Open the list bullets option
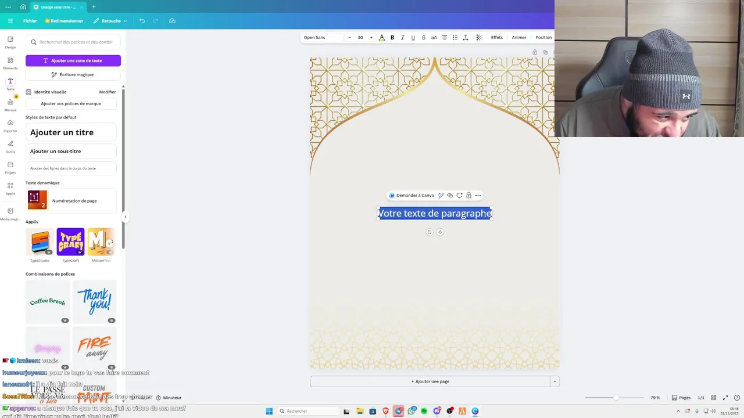 [x=455, y=37]
